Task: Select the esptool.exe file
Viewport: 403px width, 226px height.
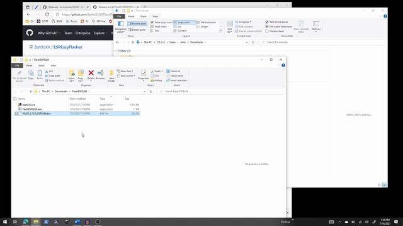Action: click(28, 105)
